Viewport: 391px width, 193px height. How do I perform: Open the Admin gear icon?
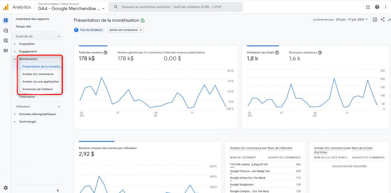click(6, 188)
